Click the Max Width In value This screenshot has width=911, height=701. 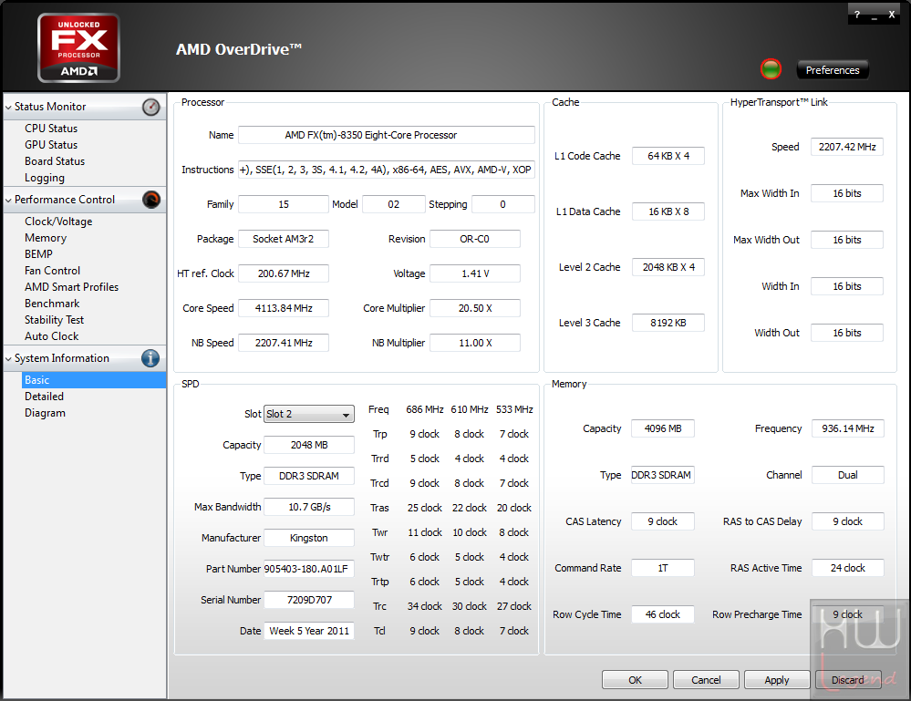(847, 193)
